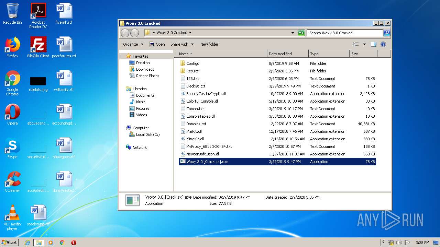Sort by Size column header
The image size is (440, 247).
point(363,54)
